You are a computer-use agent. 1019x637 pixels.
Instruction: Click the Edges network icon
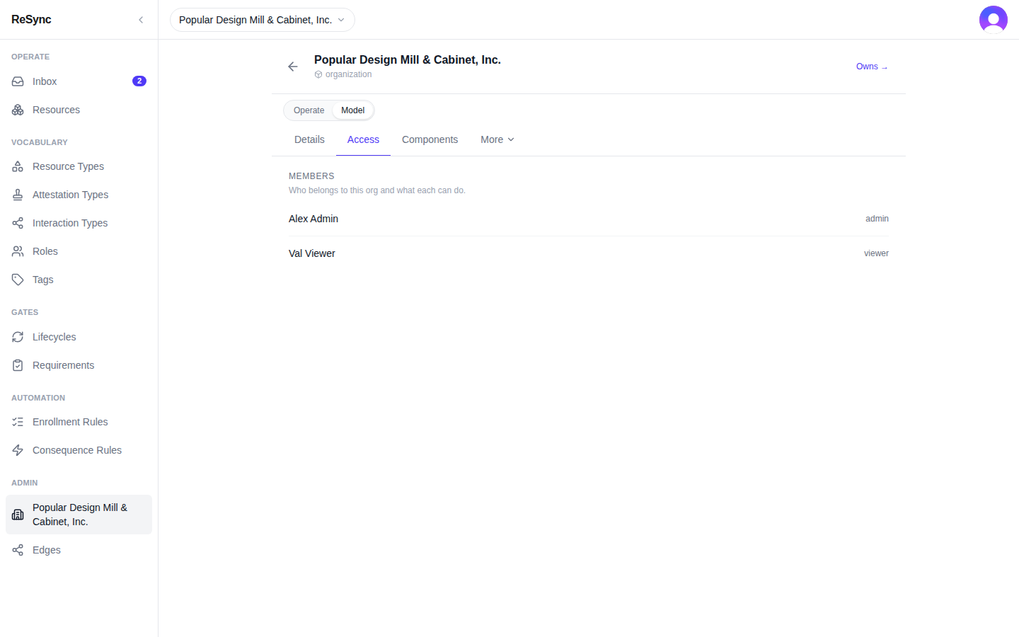click(18, 550)
